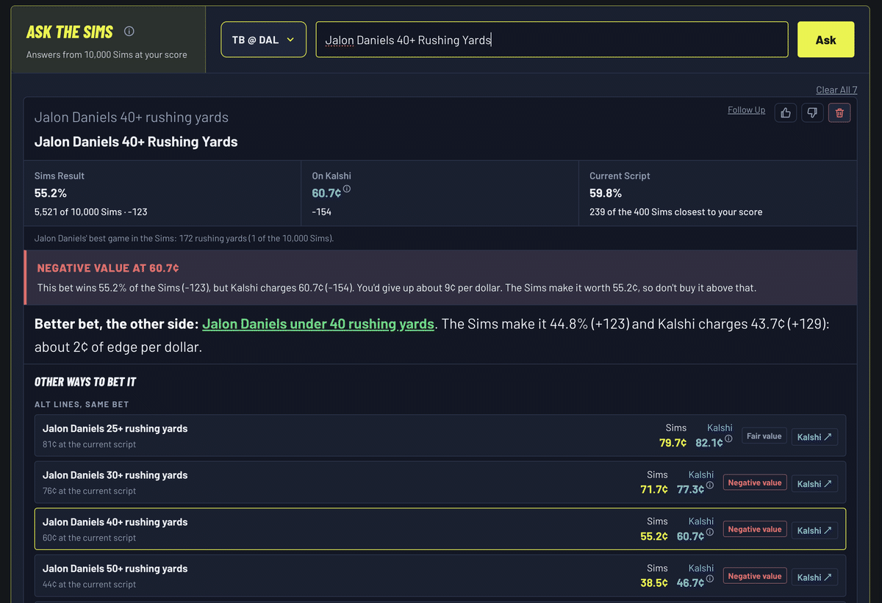Give thumbs down to this answer
This screenshot has height=603, width=882.
click(812, 113)
